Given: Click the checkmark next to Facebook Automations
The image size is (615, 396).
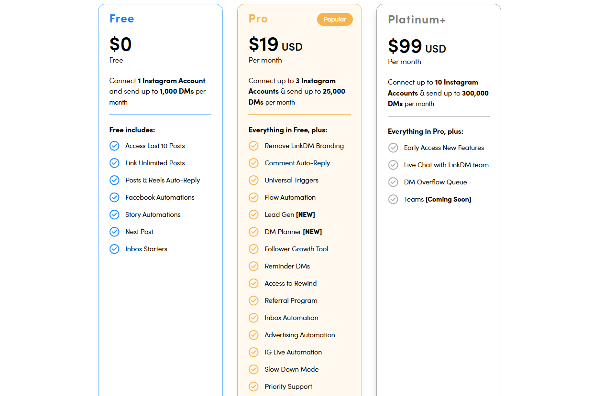Looking at the screenshot, I should click(114, 197).
